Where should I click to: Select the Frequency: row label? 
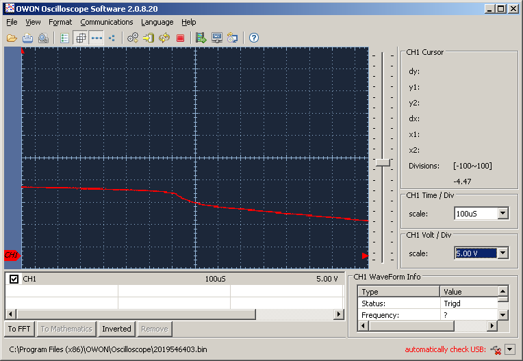click(380, 315)
